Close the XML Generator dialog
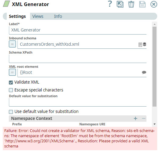The width and height of the screenshot is (158, 152). (x=154, y=4)
